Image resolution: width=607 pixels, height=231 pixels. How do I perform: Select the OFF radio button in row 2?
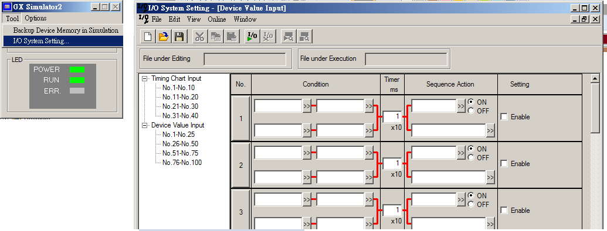click(471, 157)
